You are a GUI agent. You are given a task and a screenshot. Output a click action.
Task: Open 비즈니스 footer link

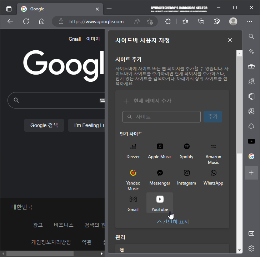(x=64, y=225)
